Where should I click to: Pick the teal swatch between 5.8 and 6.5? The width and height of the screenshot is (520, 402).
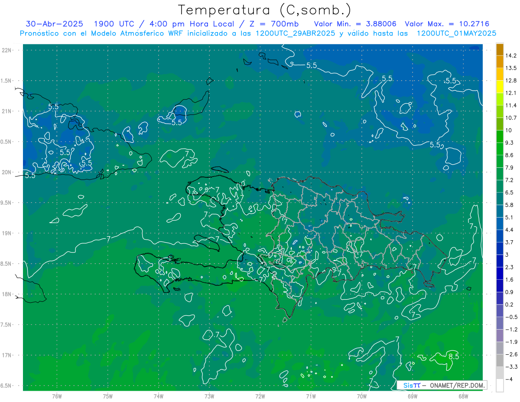(x=500, y=199)
